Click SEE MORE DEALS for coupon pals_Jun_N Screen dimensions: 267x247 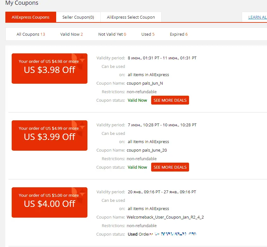(x=170, y=100)
